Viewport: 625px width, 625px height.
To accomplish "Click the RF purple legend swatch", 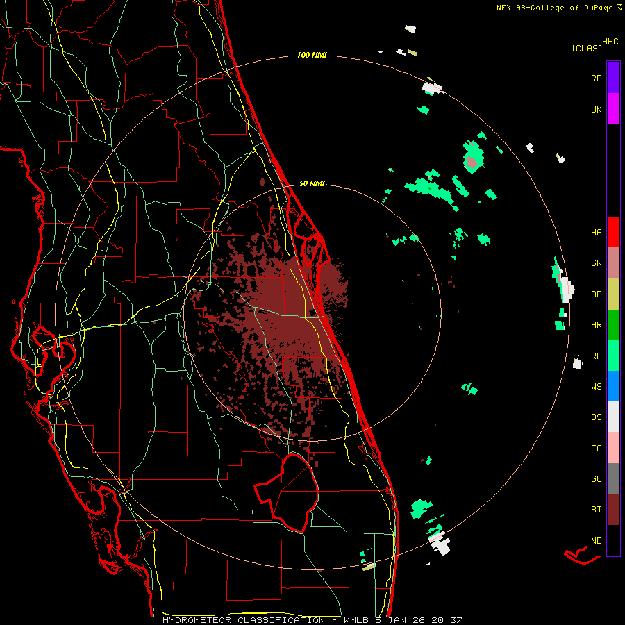I will click(x=613, y=77).
